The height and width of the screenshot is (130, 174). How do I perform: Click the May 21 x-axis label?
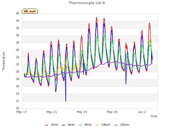pyautogui.click(x=52, y=112)
